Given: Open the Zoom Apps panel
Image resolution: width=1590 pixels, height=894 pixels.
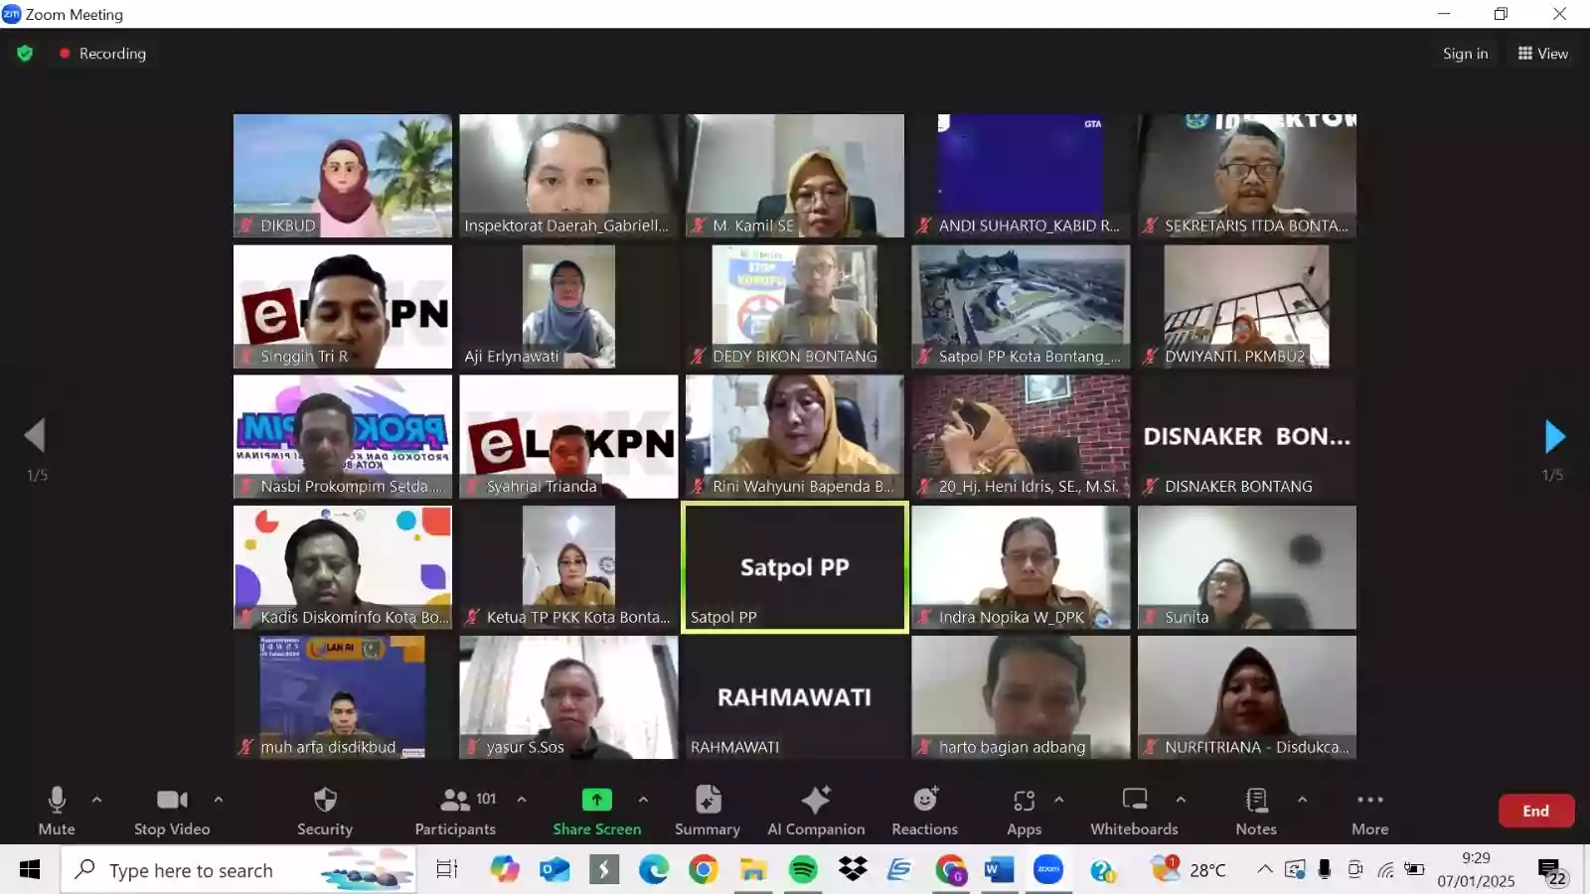Looking at the screenshot, I should [x=1024, y=810].
